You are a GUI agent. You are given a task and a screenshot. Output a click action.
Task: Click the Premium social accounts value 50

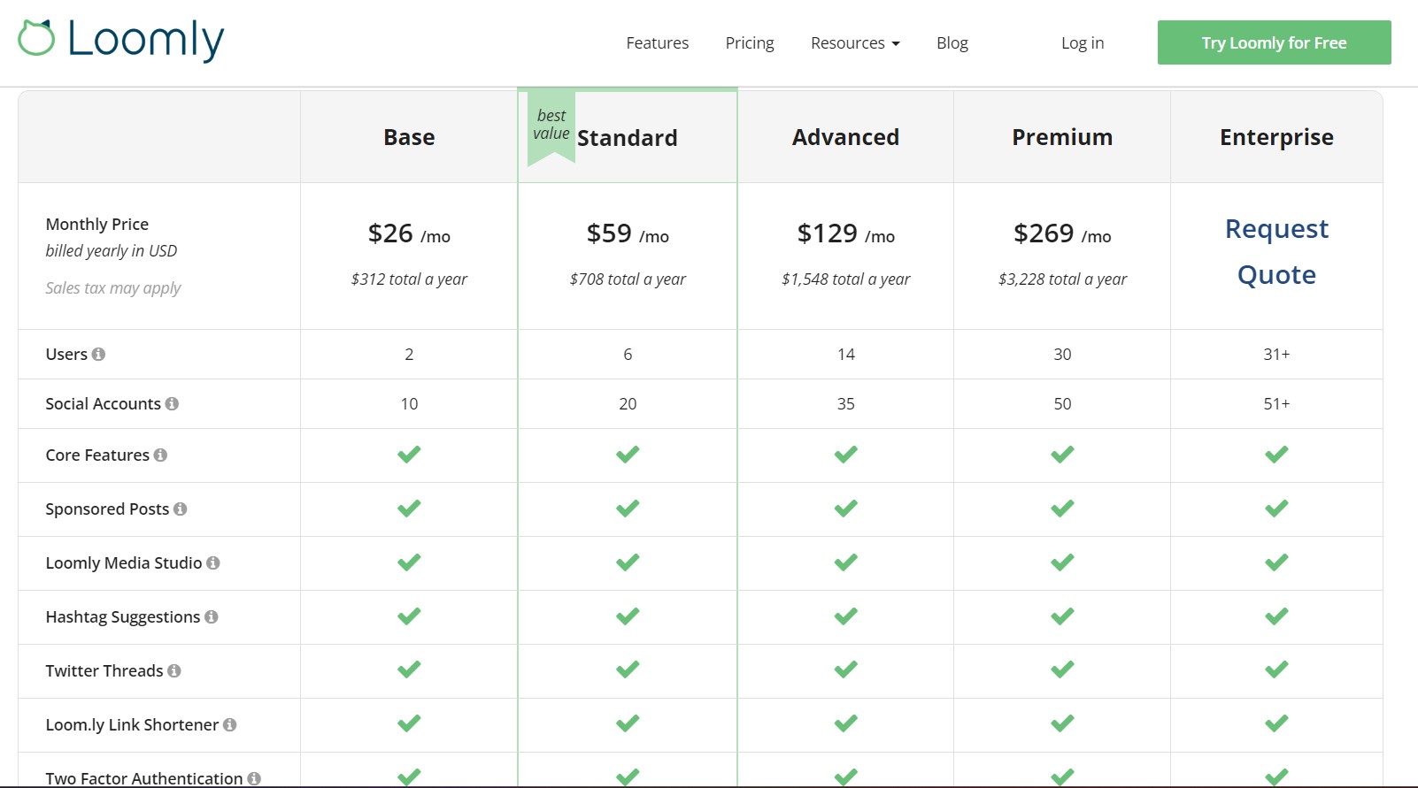pos(1062,403)
